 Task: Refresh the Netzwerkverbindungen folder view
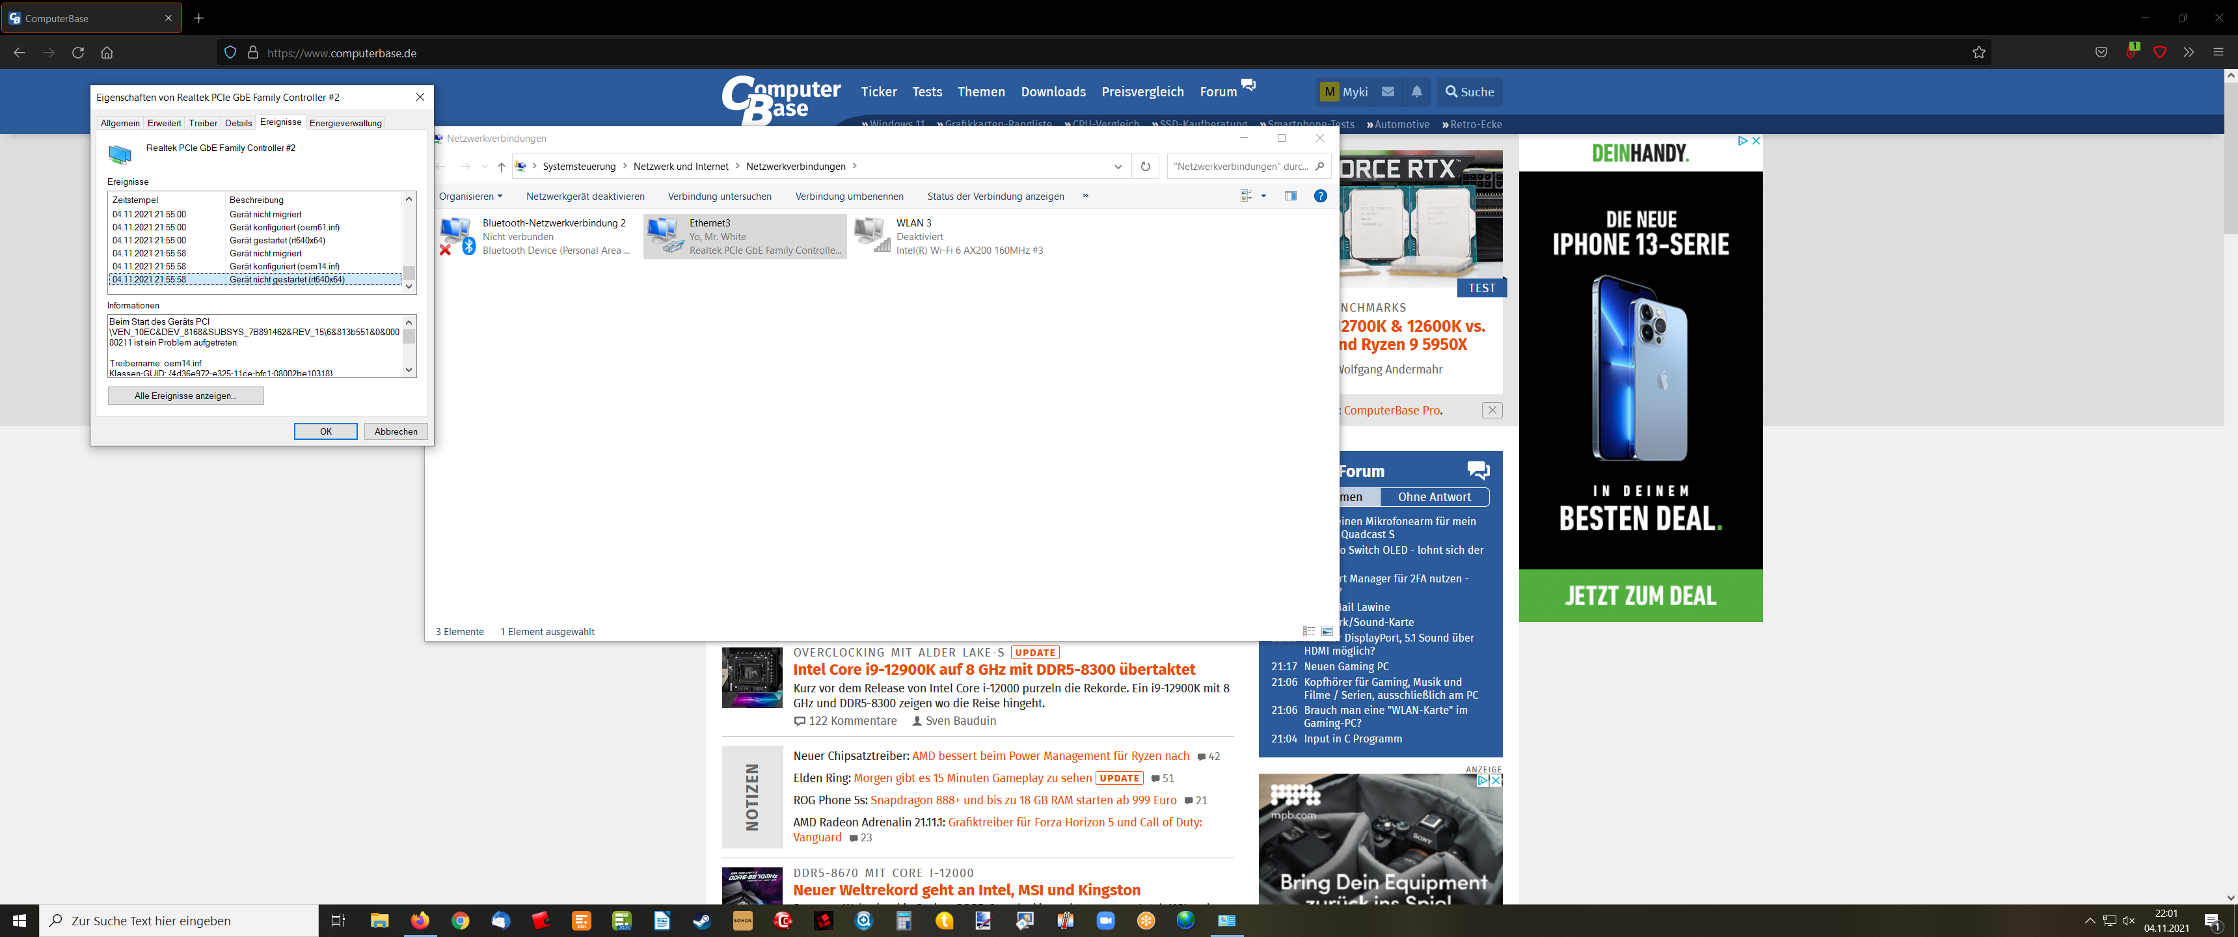tap(1145, 166)
